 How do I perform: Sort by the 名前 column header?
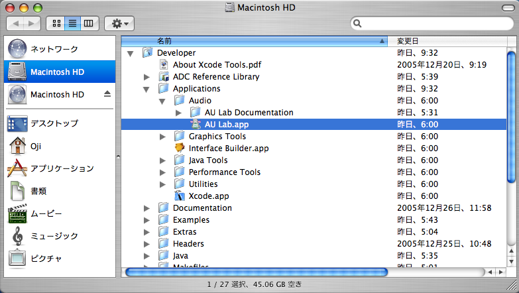tap(255, 41)
